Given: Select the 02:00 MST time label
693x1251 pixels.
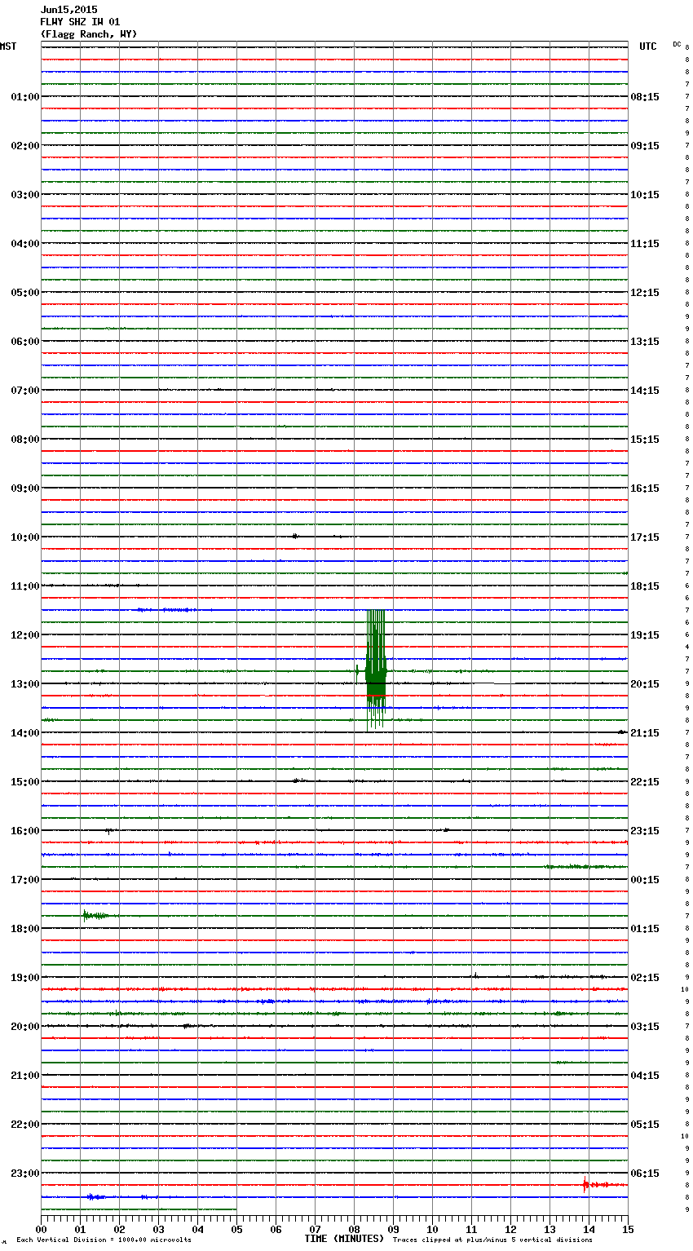Looking at the screenshot, I should click(24, 146).
